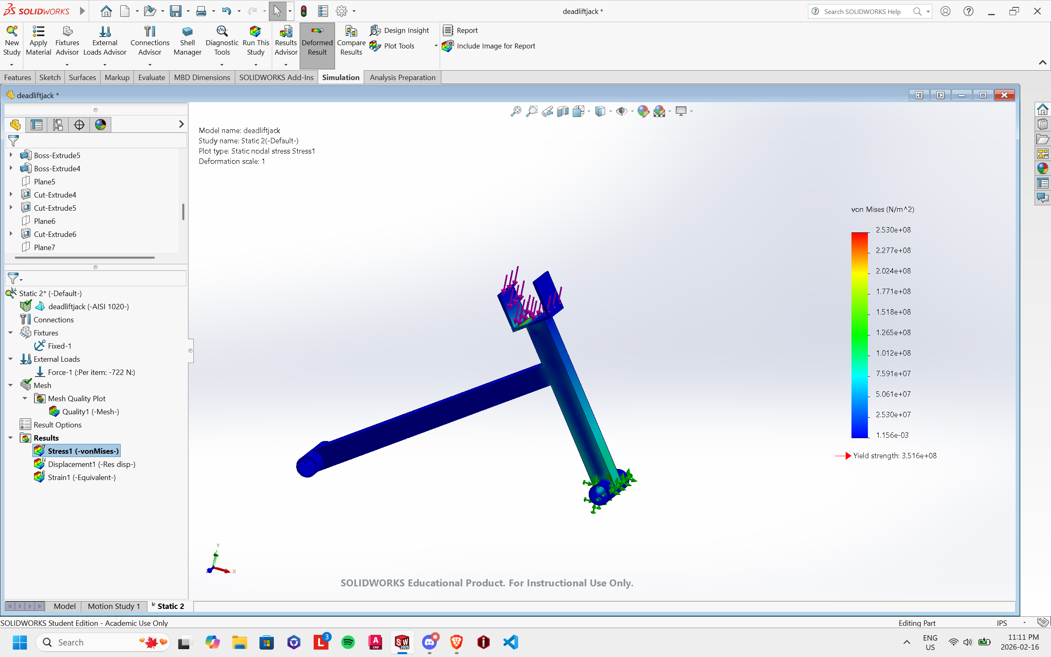Collapse the Fixtures folder

pyautogui.click(x=11, y=333)
